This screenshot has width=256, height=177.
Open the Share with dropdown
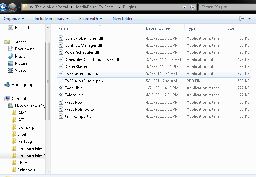click(x=91, y=19)
